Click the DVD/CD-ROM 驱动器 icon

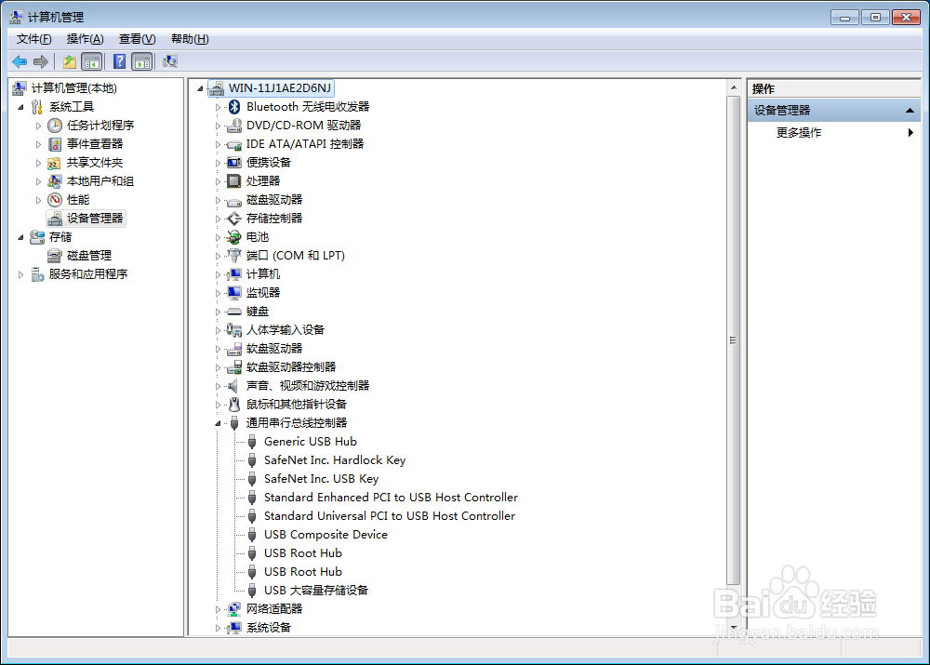click(x=234, y=126)
